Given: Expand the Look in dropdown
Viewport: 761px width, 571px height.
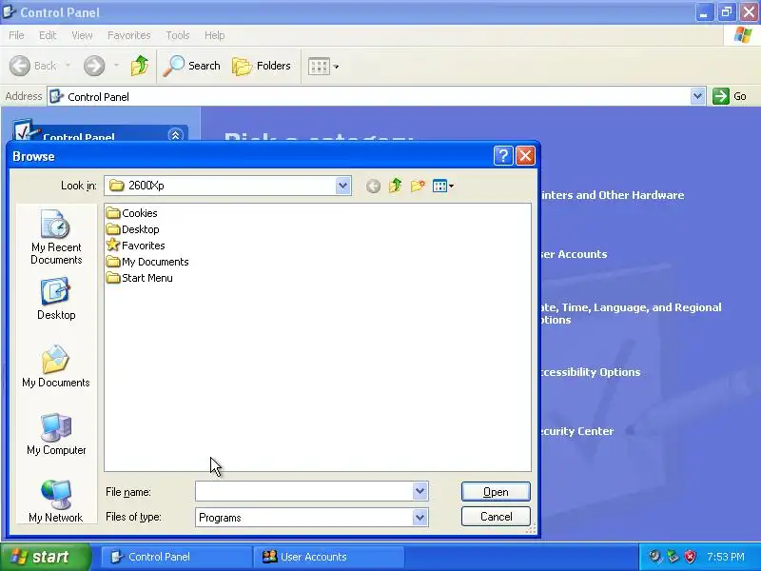Looking at the screenshot, I should [x=342, y=186].
